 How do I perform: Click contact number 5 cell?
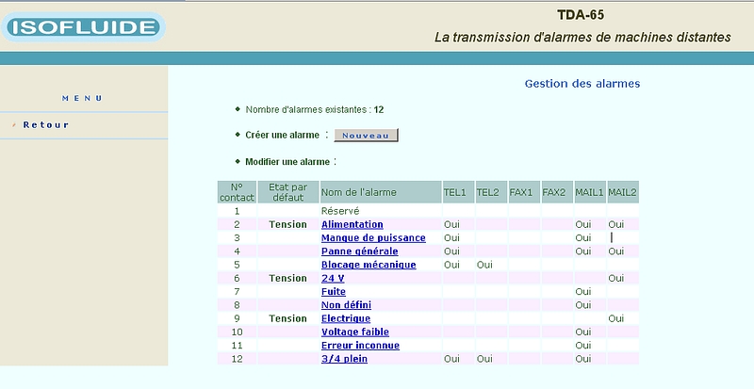tap(238, 265)
